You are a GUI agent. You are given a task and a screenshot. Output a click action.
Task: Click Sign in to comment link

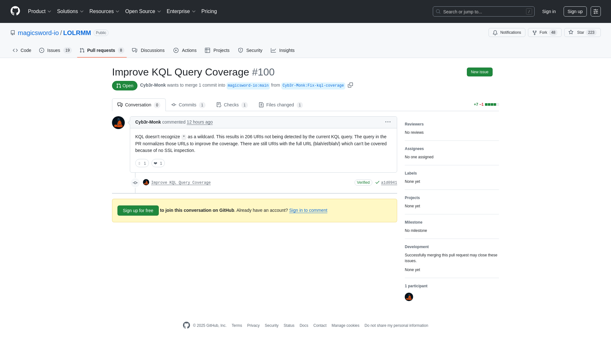(308, 210)
